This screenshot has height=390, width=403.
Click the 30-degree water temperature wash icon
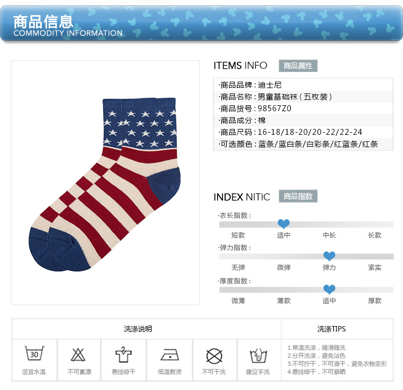tap(34, 353)
